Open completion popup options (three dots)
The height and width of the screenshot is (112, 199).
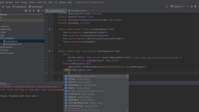pyautogui.click(x=127, y=110)
